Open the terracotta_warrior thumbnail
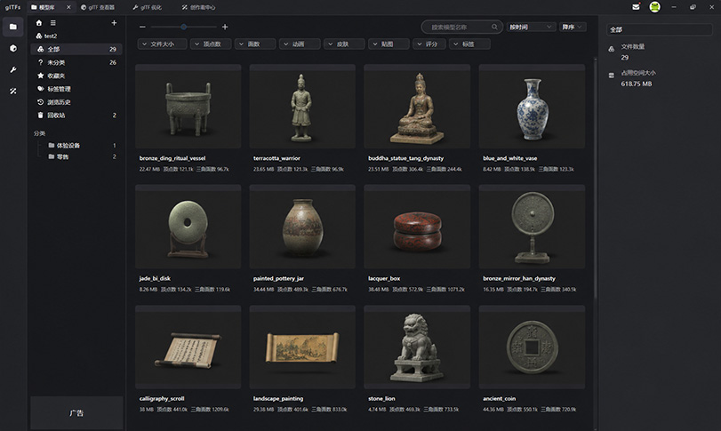The height and width of the screenshot is (431, 721). (x=302, y=106)
